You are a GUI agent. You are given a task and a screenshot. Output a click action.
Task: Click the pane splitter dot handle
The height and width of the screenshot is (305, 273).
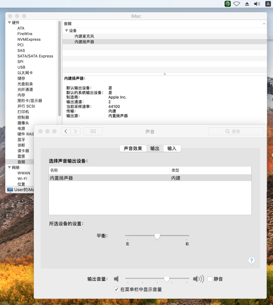coord(165,74)
